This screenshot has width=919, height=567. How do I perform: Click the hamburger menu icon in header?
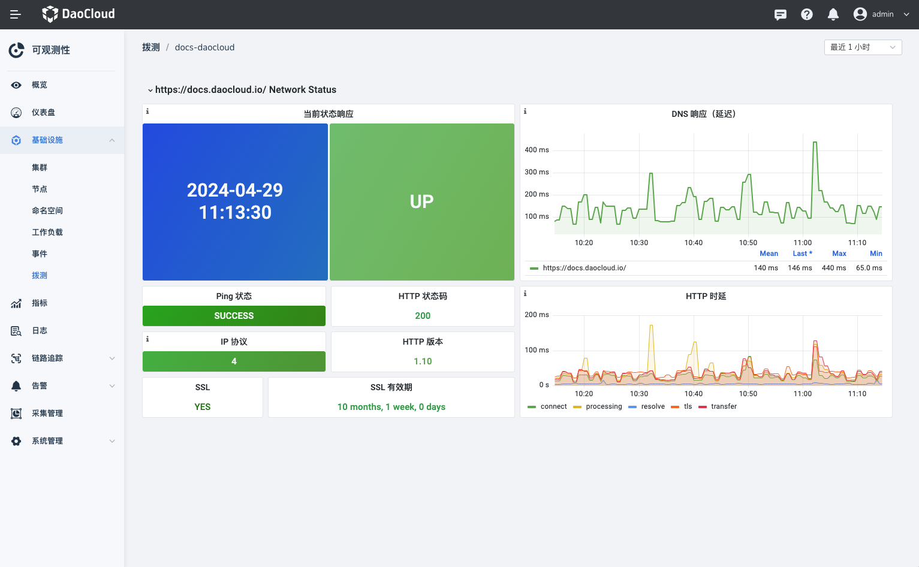(x=16, y=14)
